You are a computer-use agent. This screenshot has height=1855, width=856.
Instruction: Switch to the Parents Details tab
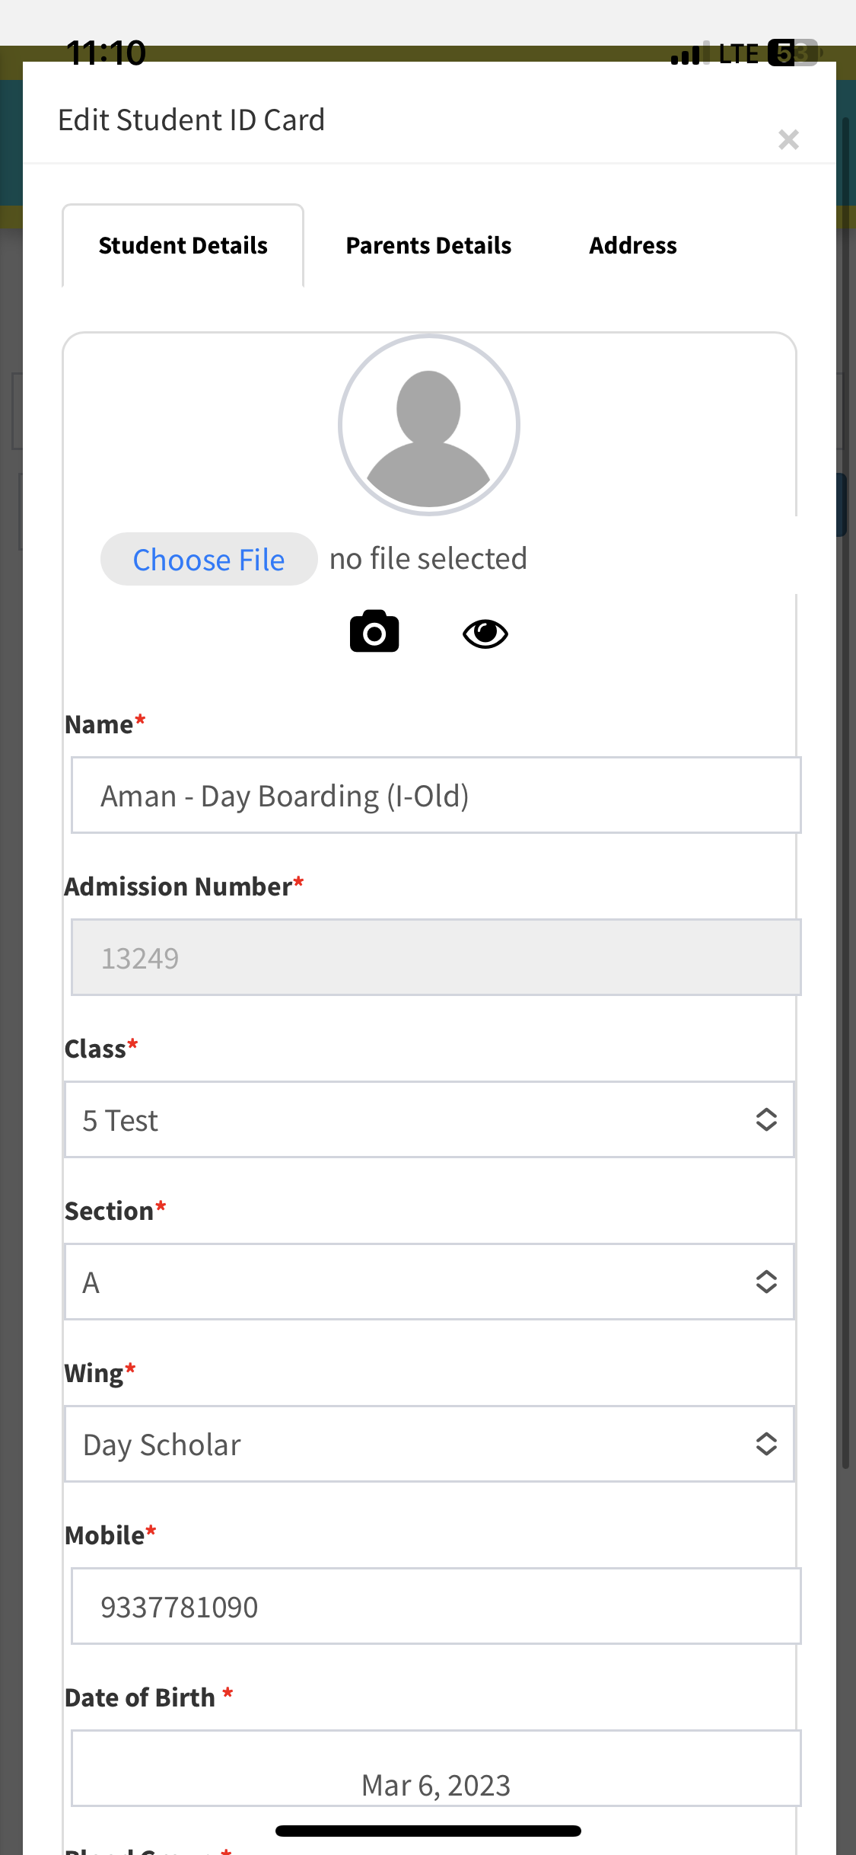(428, 245)
